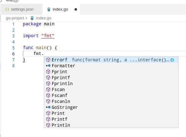Click line number 8 in the gutter
This screenshot has width=186, height=137.
[13, 66]
